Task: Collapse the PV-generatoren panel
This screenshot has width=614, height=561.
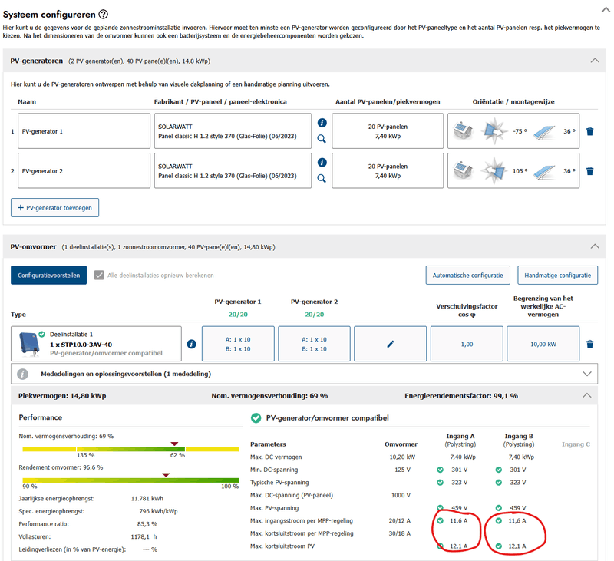Action: [595, 60]
